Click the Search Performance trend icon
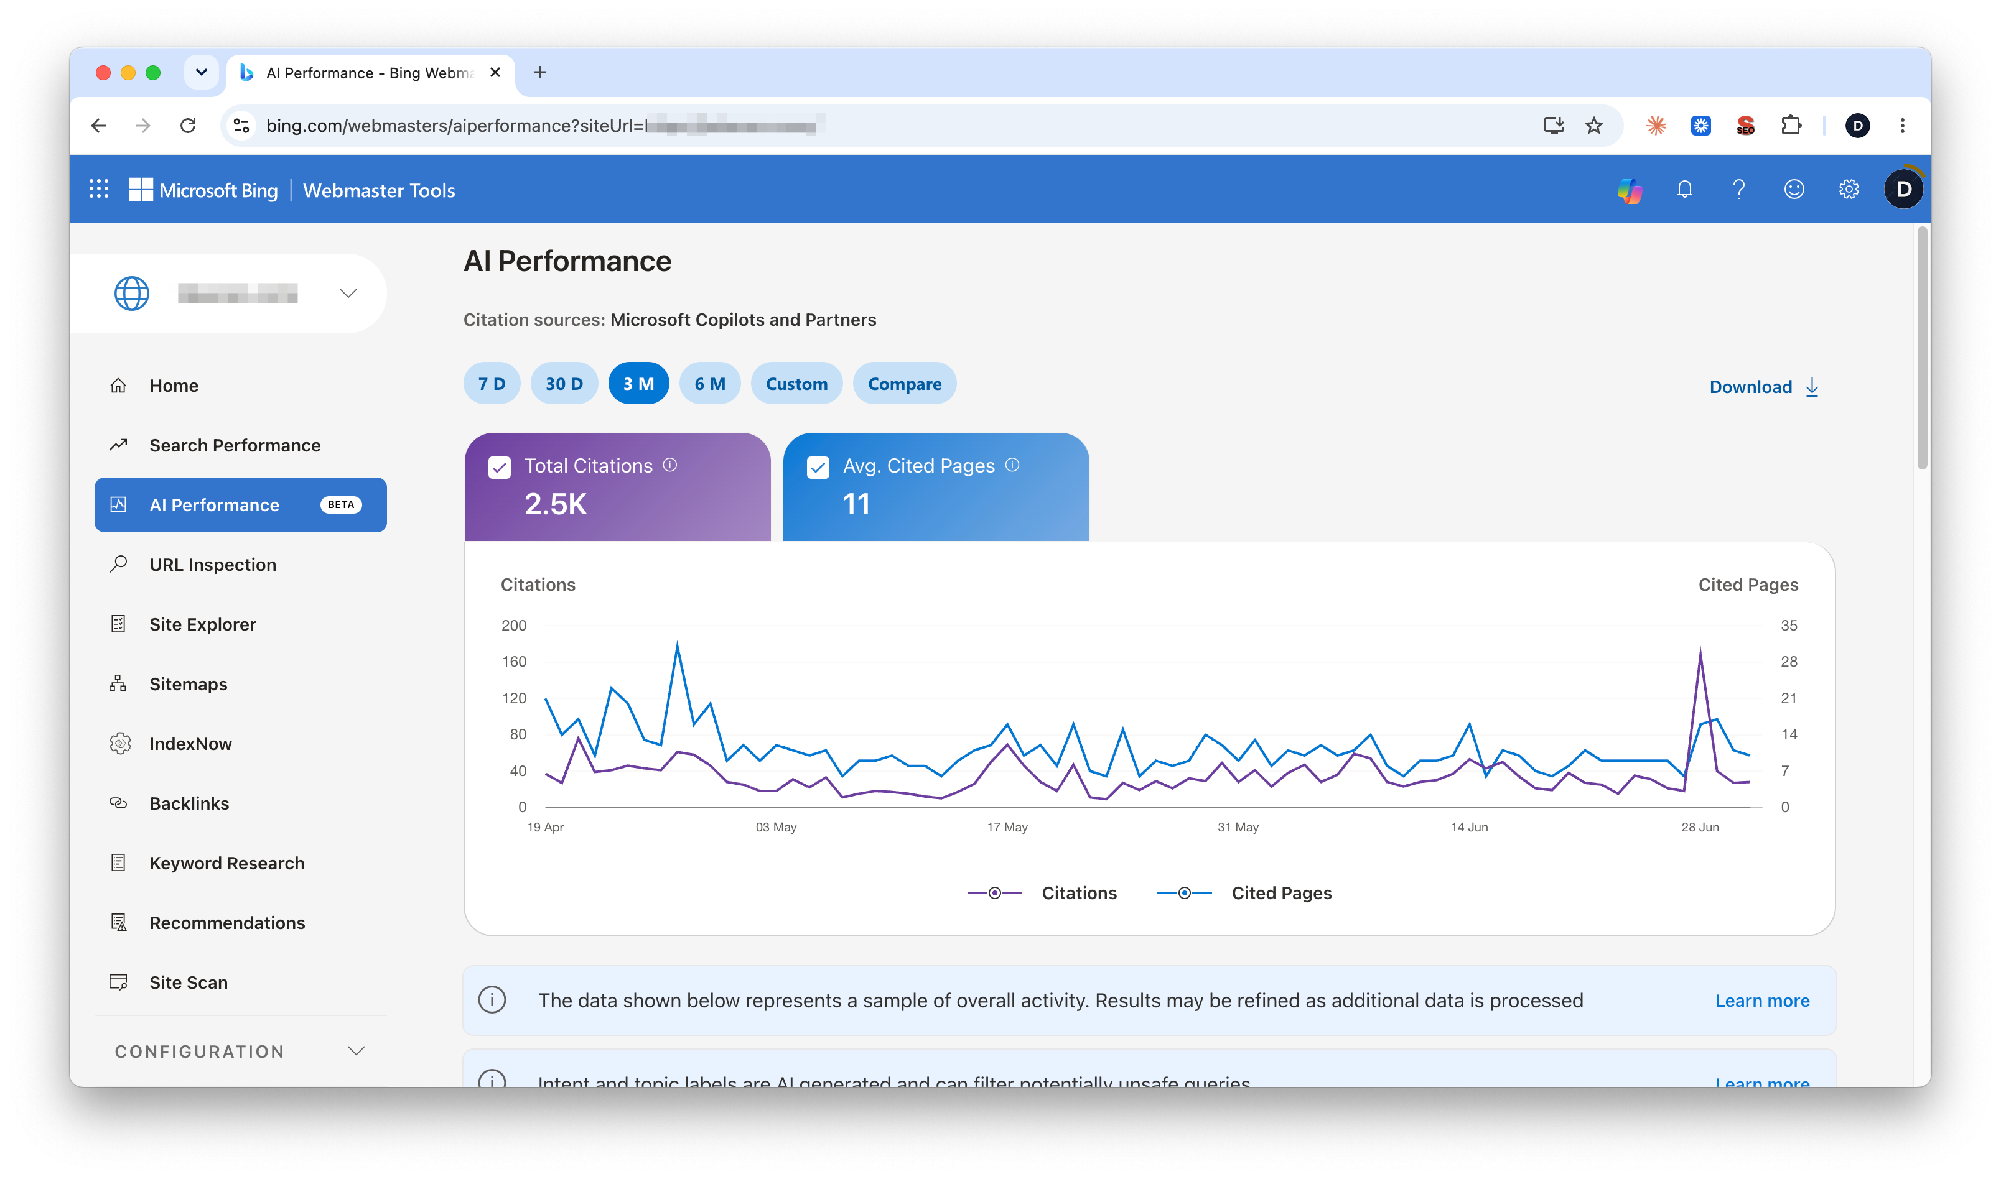Screen dimensions: 2001x1179 point(118,445)
